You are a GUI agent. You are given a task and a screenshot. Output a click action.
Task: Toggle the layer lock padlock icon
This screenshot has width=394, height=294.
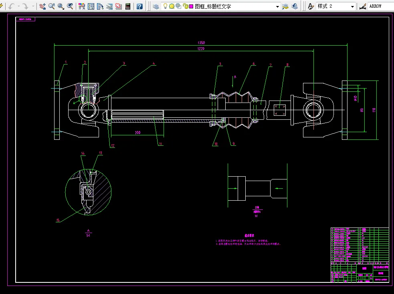(x=186, y=6)
